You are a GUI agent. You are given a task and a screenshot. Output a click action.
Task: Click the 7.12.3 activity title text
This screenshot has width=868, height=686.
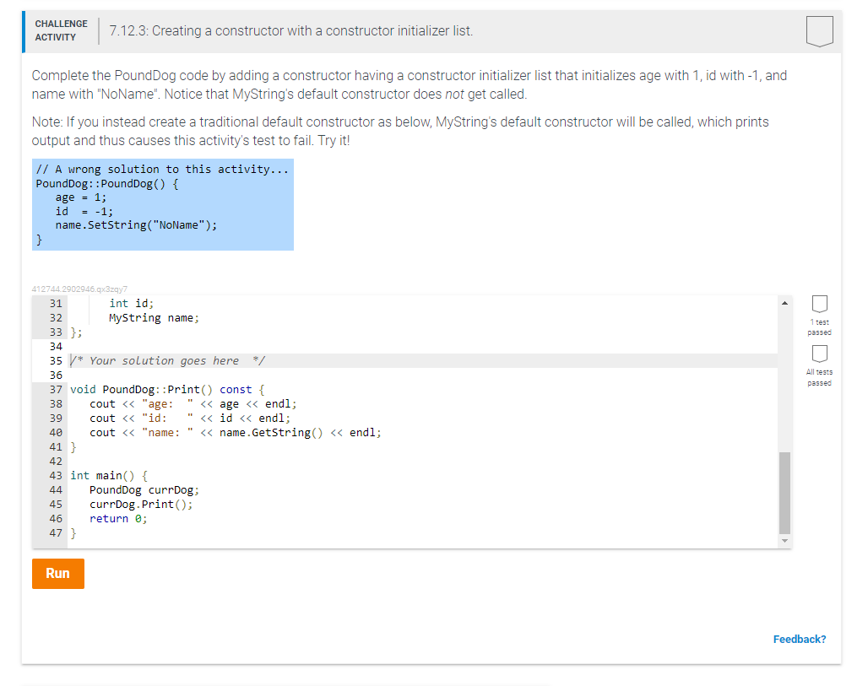click(x=291, y=31)
